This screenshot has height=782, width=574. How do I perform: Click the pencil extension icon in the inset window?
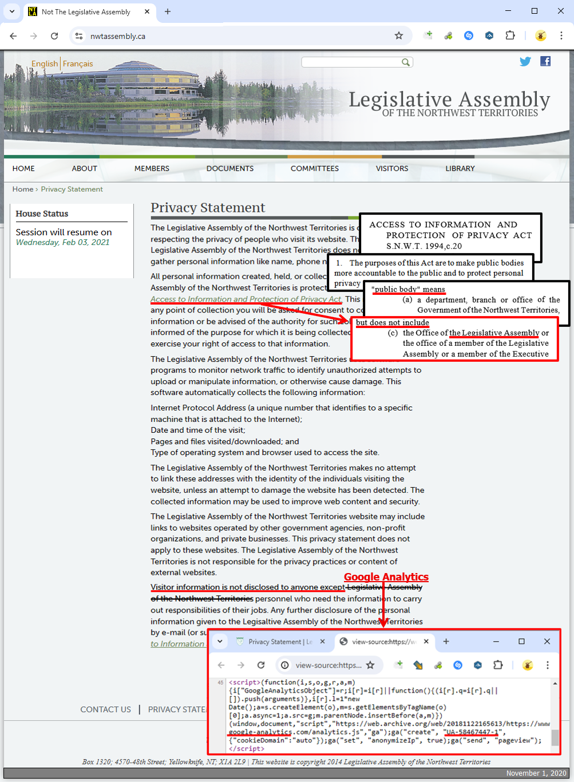click(x=418, y=665)
